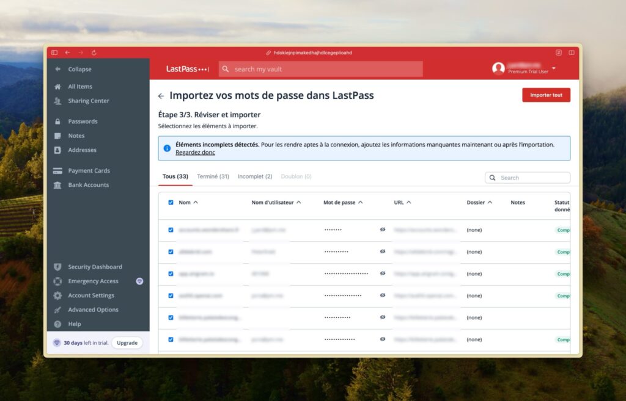Open the account dropdown arrow
Image resolution: width=626 pixels, height=401 pixels.
point(554,68)
